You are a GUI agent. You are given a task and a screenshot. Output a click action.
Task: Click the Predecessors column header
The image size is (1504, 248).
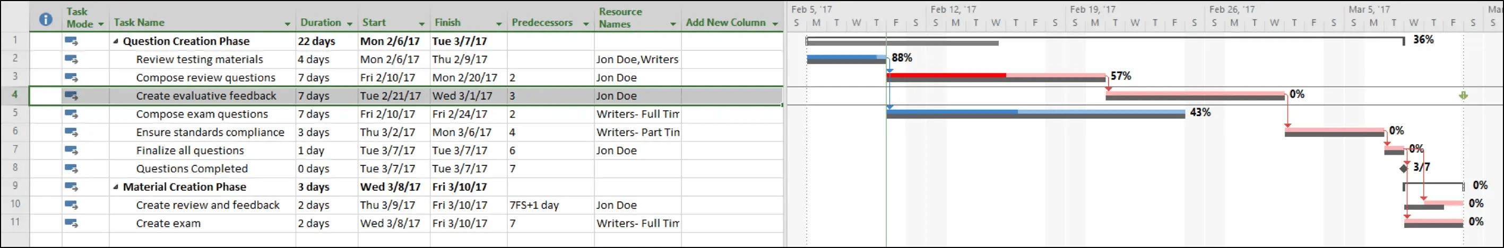542,22
